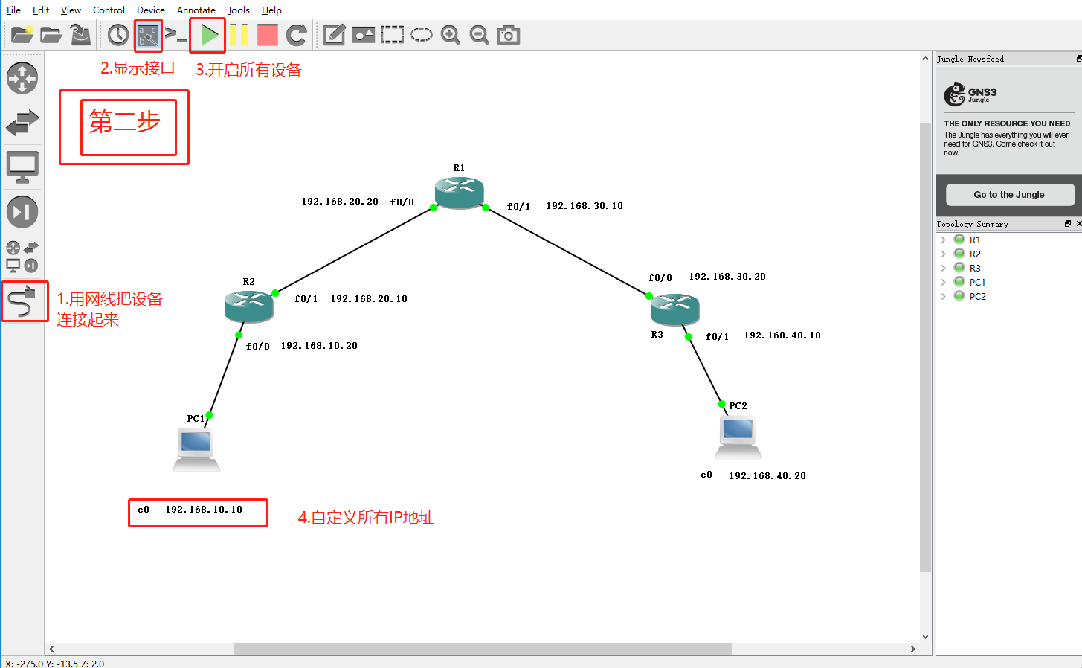Expand PC1 in Topology Summary
Screen dimensions: 1082x668
click(944, 282)
